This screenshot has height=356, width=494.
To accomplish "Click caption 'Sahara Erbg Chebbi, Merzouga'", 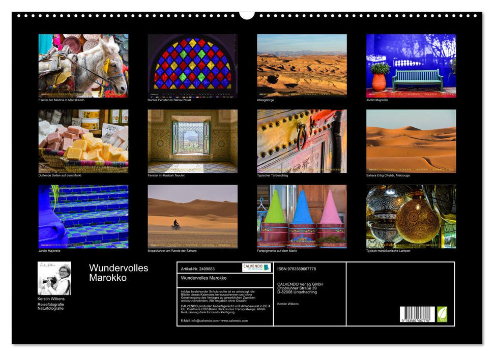I will (388, 175).
